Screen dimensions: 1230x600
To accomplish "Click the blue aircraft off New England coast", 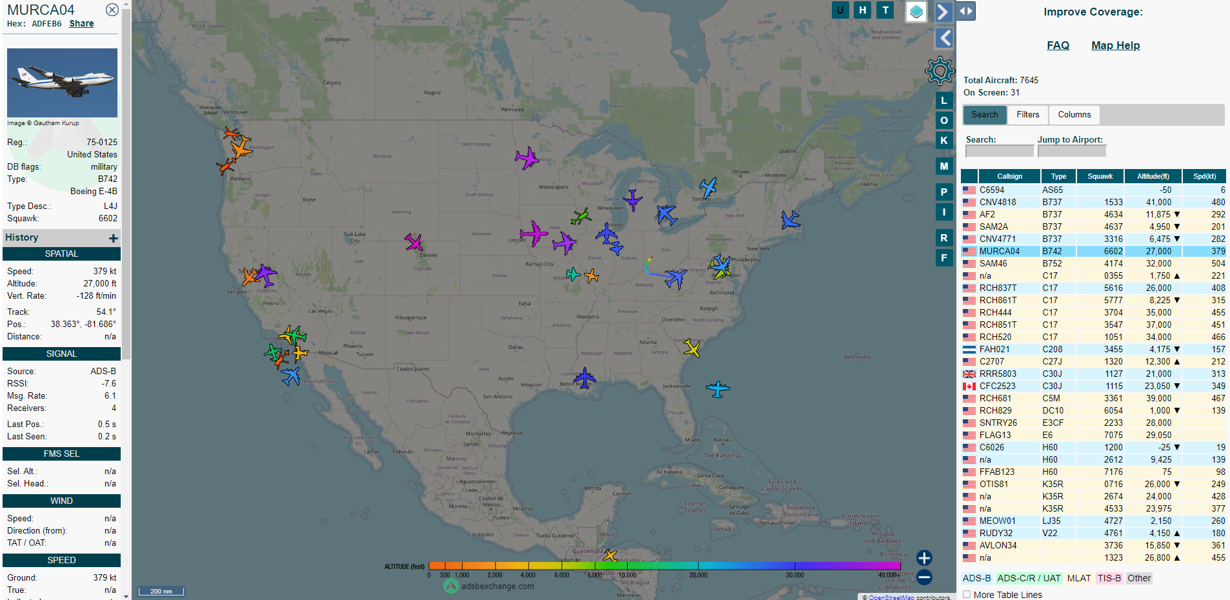I will (x=790, y=220).
